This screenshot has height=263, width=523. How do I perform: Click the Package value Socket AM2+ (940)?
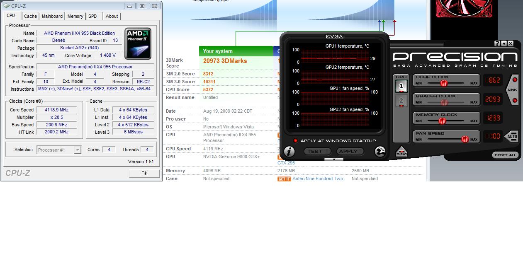pyautogui.click(x=79, y=48)
